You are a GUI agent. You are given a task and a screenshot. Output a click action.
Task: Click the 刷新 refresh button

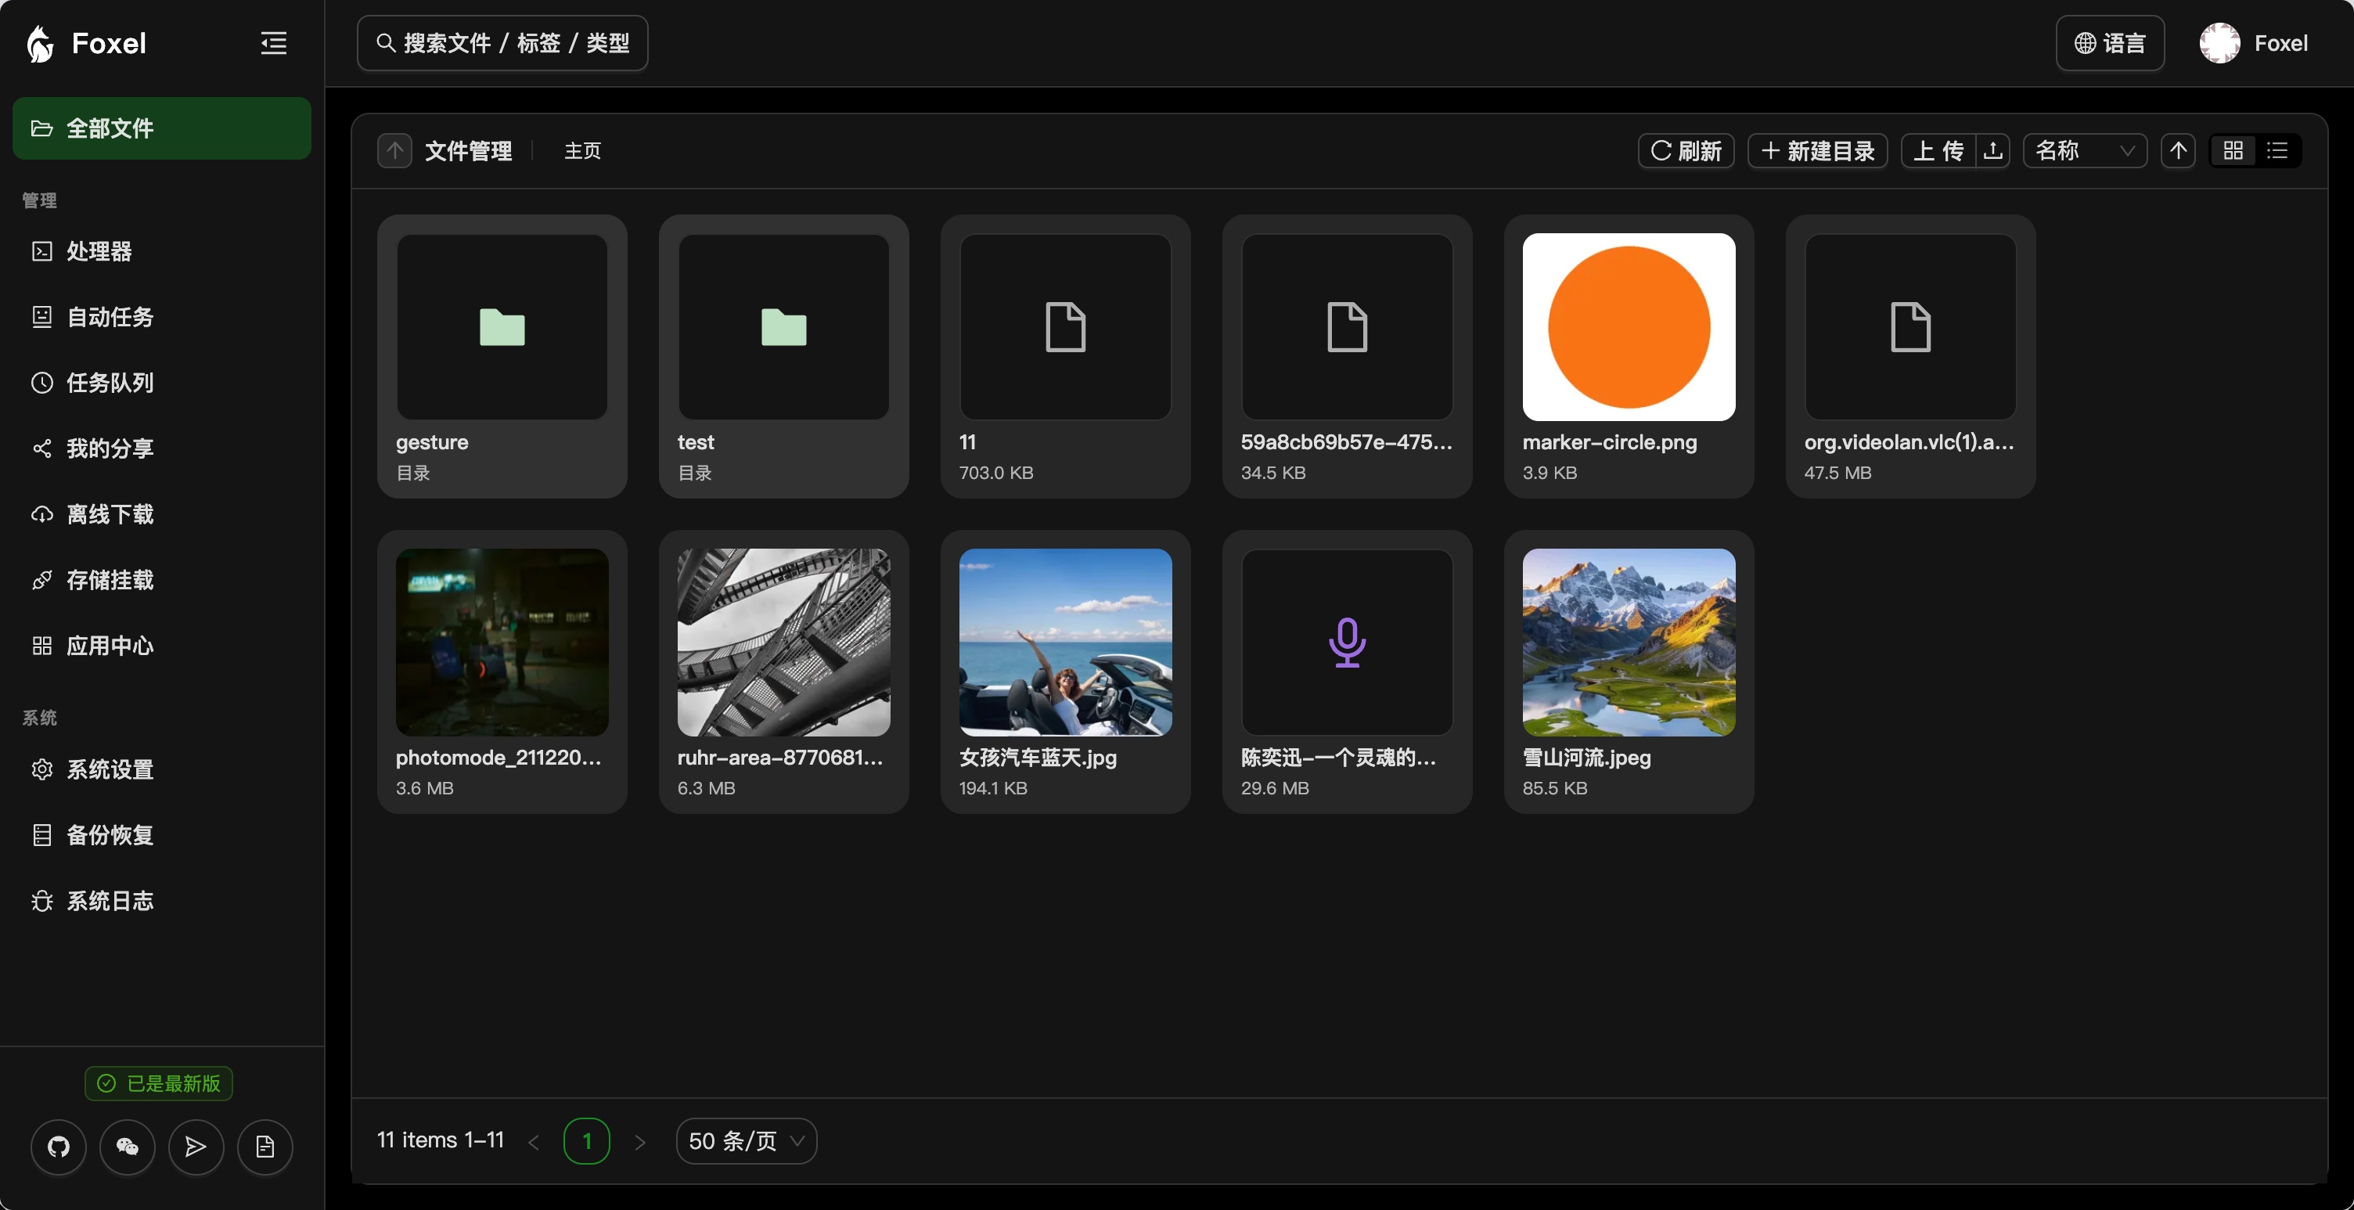(x=1686, y=151)
